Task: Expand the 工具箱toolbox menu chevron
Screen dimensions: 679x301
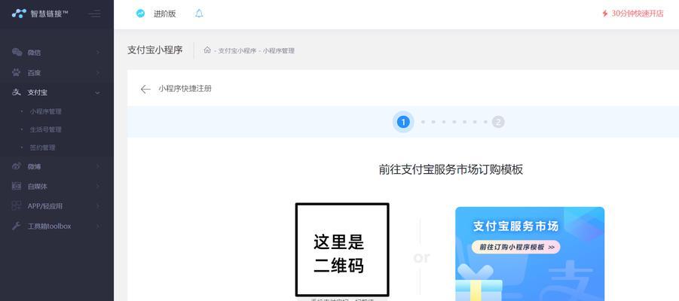Action: 98,227
